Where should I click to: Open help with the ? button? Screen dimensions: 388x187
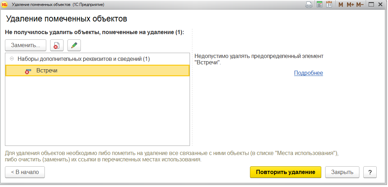click(x=370, y=172)
